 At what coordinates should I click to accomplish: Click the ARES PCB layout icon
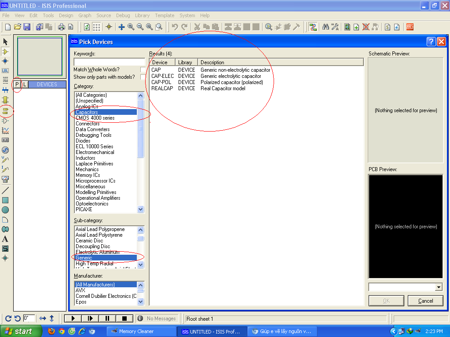point(410,27)
